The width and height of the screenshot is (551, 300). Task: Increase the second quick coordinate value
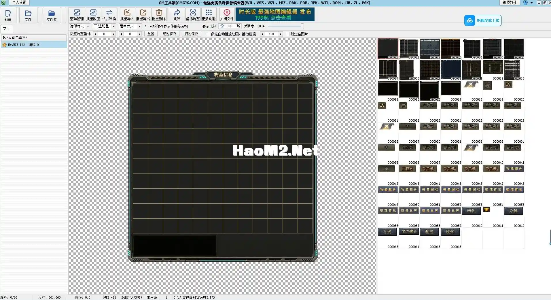click(139, 34)
